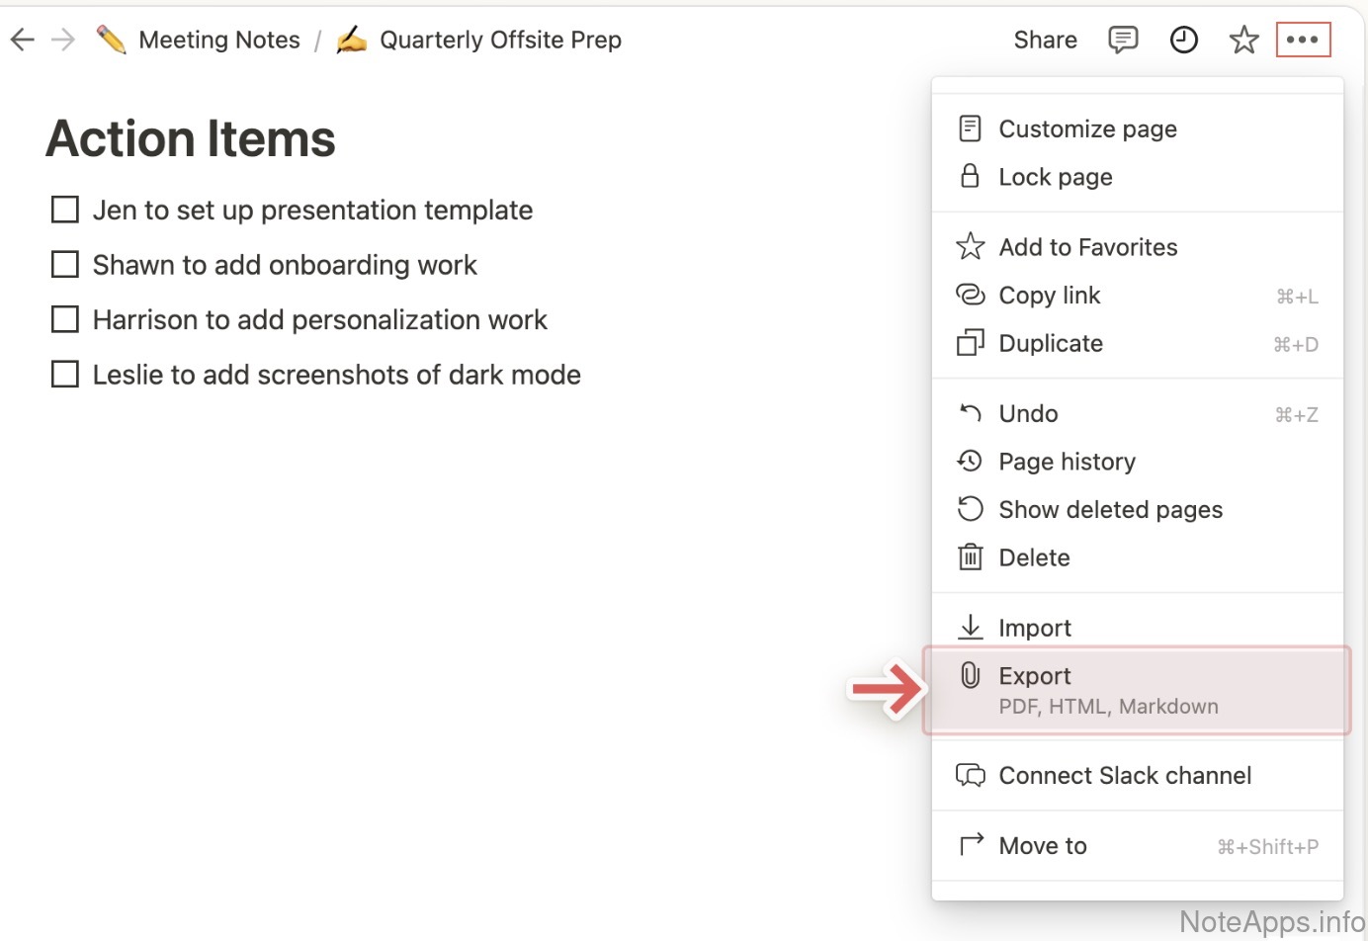Mark Harrison personalization work as done
Image resolution: width=1368 pixels, height=941 pixels.
click(65, 319)
